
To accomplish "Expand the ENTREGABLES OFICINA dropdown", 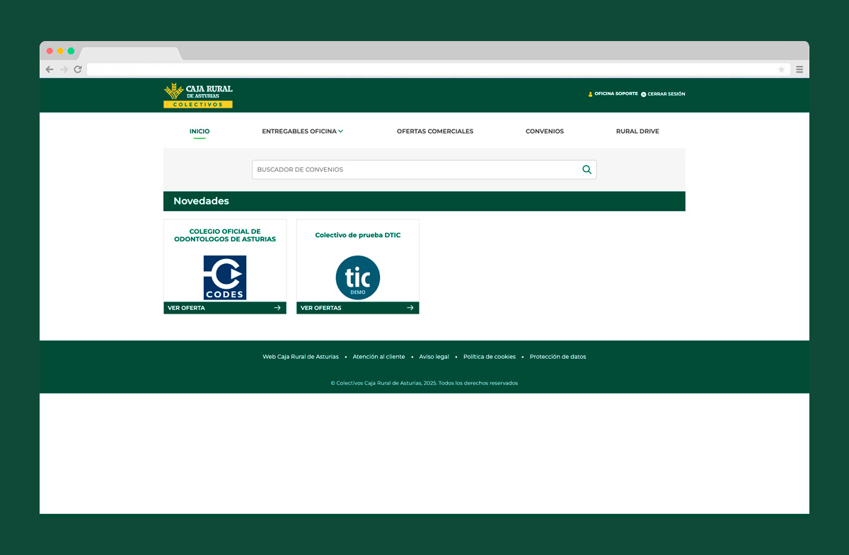I will coord(302,131).
